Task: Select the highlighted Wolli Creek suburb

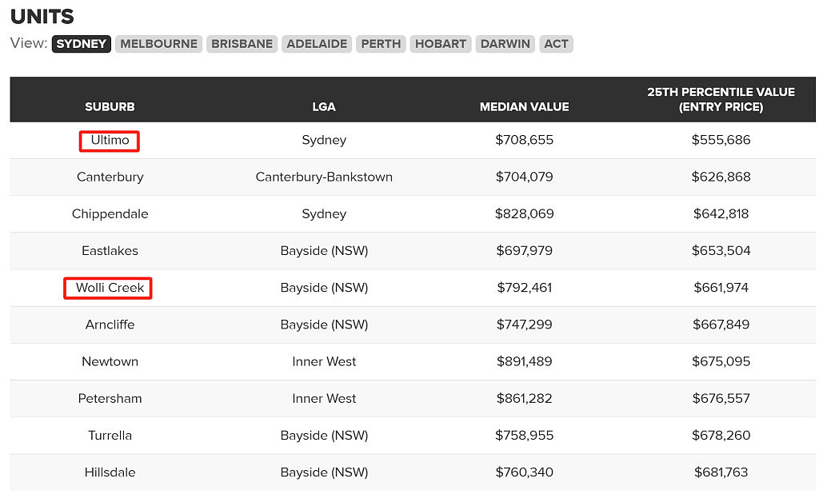Action: pyautogui.click(x=108, y=289)
